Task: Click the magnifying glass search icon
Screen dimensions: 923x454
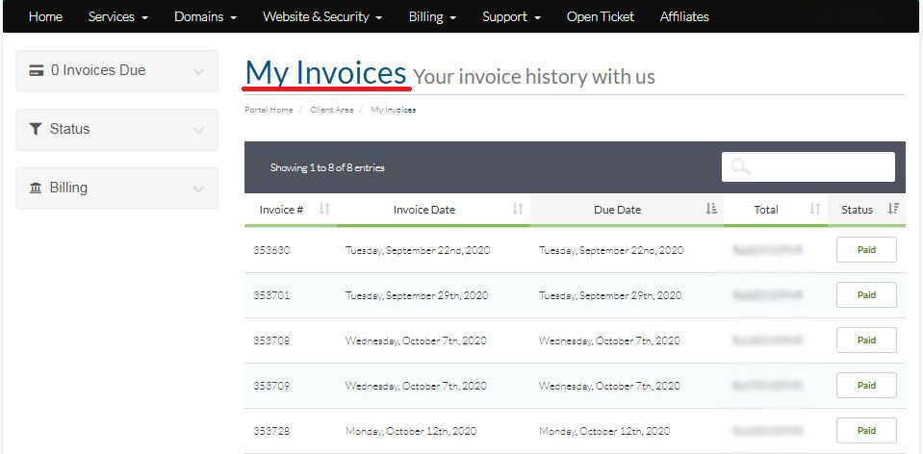Action: click(740, 166)
